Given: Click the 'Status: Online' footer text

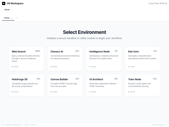Looking at the screenshot, I should point(30,125).
